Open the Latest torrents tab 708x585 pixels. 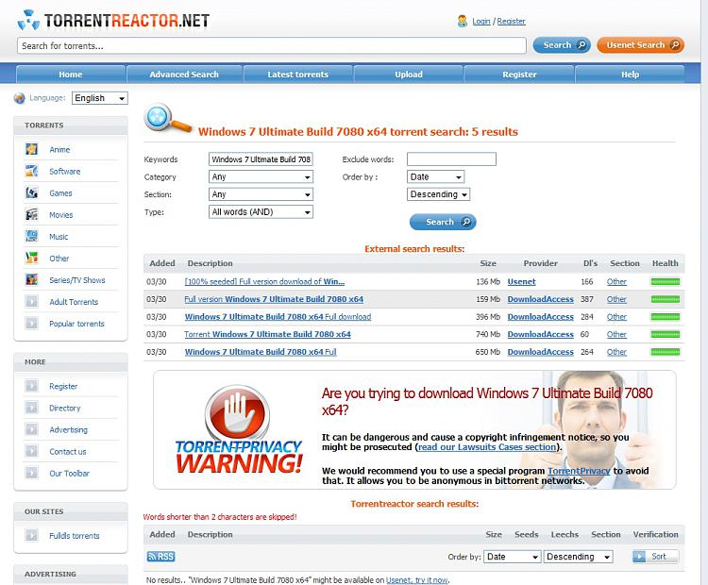coord(298,75)
